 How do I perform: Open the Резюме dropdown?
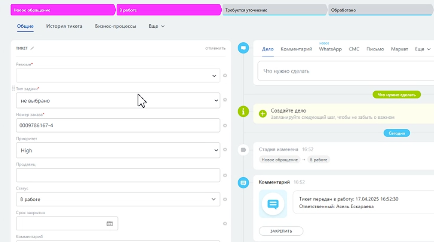point(118,76)
